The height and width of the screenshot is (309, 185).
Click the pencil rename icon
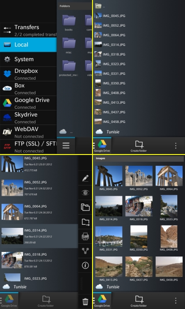(85, 178)
